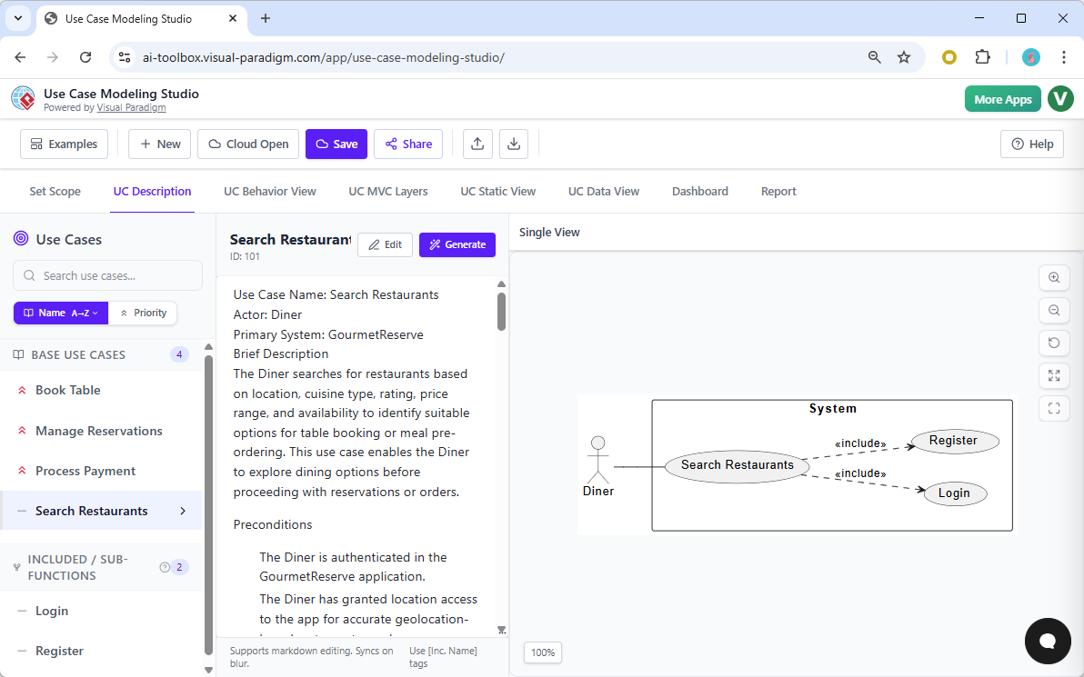Screen dimensions: 1084x677
Task: Fit diagram to view using expand icon
Action: coord(1054,375)
